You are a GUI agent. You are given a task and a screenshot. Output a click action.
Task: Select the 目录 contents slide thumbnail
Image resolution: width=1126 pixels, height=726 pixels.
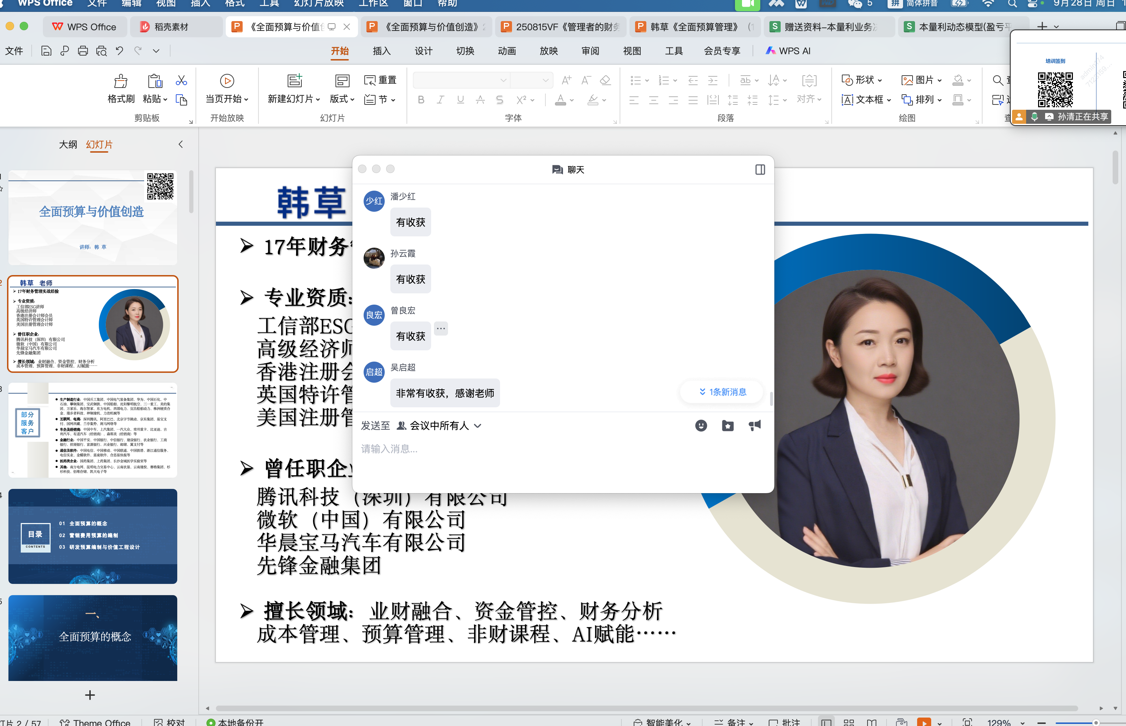click(93, 536)
